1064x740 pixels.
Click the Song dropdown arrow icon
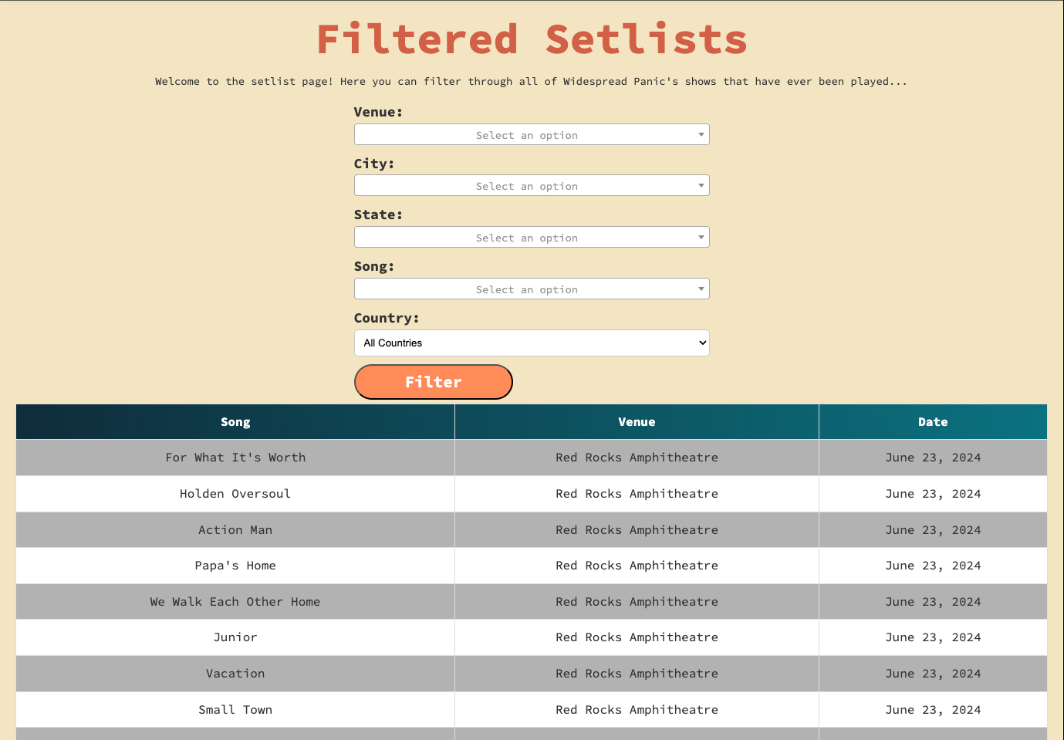coord(701,289)
